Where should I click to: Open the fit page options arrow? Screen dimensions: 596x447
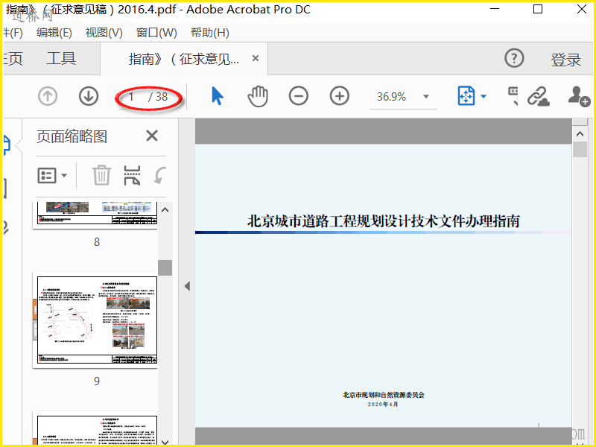(484, 96)
